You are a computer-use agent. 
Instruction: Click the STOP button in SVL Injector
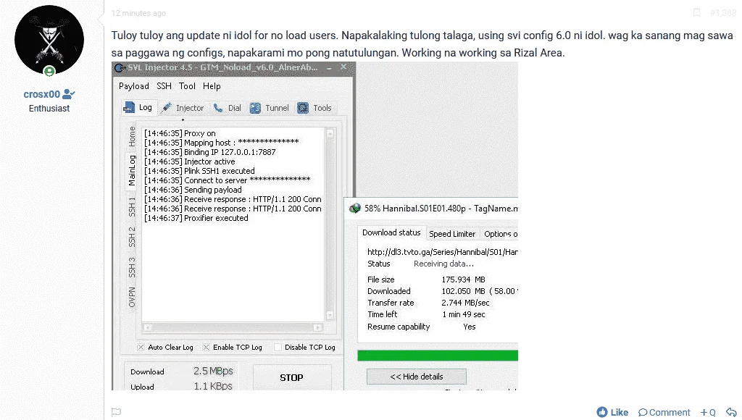[x=291, y=377]
